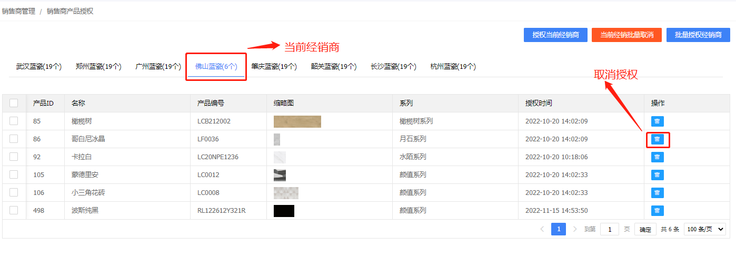Delete authorization for product 橄榄树
The width and height of the screenshot is (736, 268).
pyautogui.click(x=657, y=121)
